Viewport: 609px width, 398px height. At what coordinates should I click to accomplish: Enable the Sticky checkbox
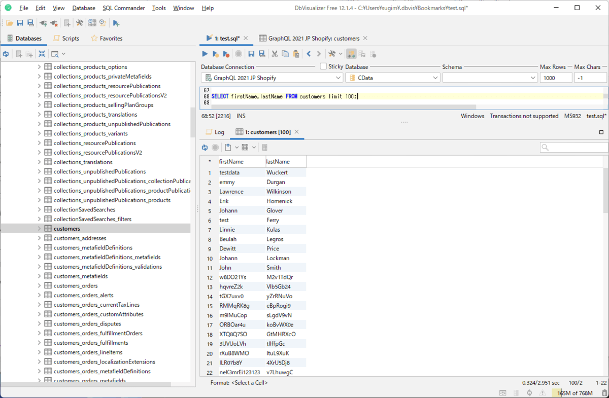coord(323,66)
